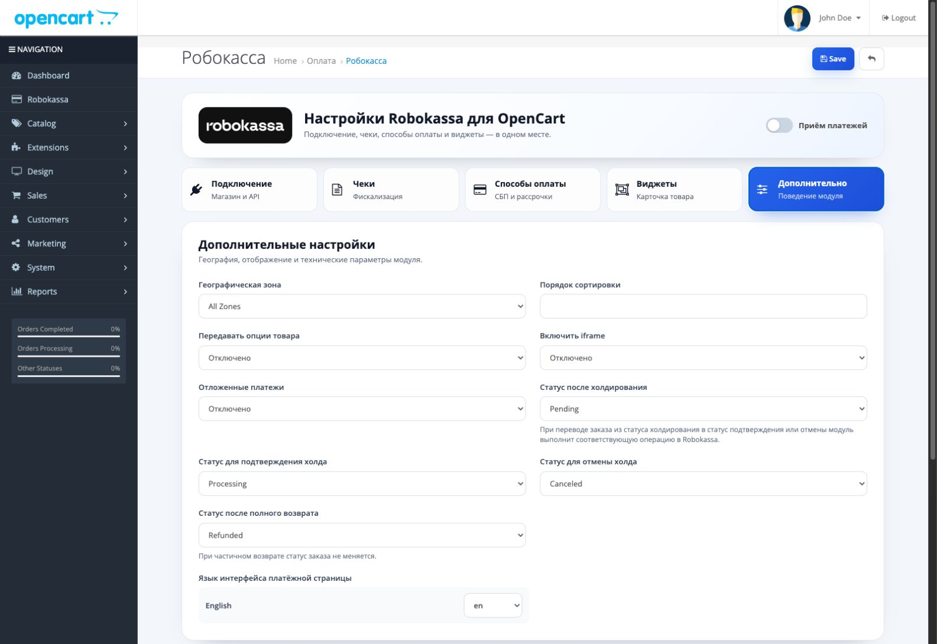Screen dimensions: 937x644
Task: Click the widget icon on Виджеты tab
Action: click(622, 190)
